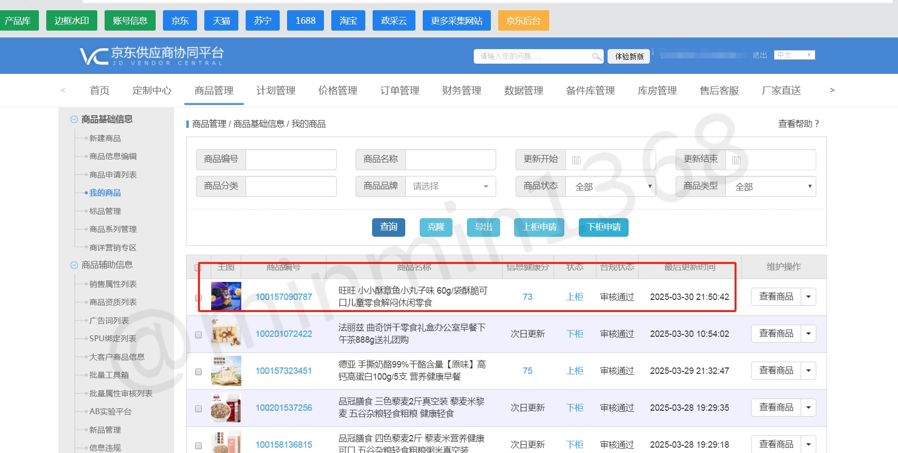Collapse the 商品辅助信息 tree section
This screenshot has height=453, width=898.
click(x=74, y=265)
